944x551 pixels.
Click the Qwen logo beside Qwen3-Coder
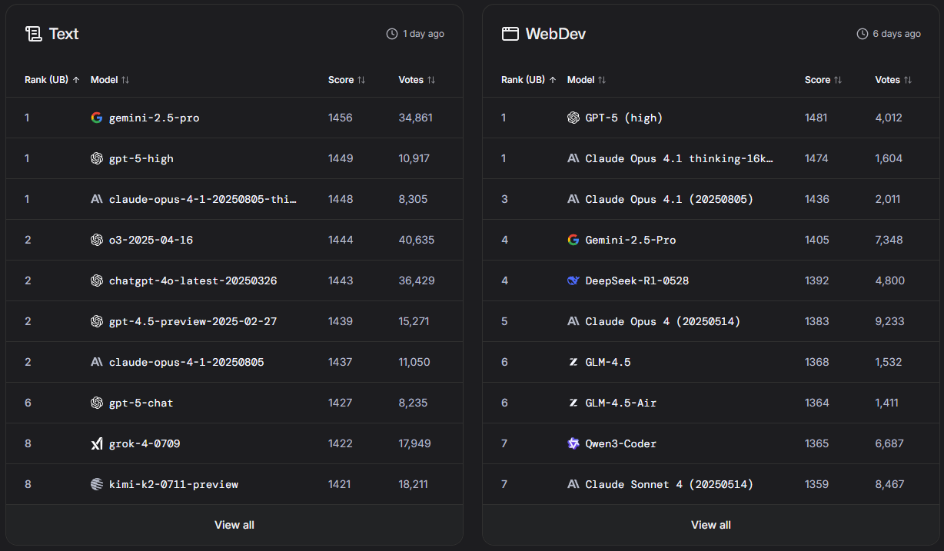pos(573,443)
